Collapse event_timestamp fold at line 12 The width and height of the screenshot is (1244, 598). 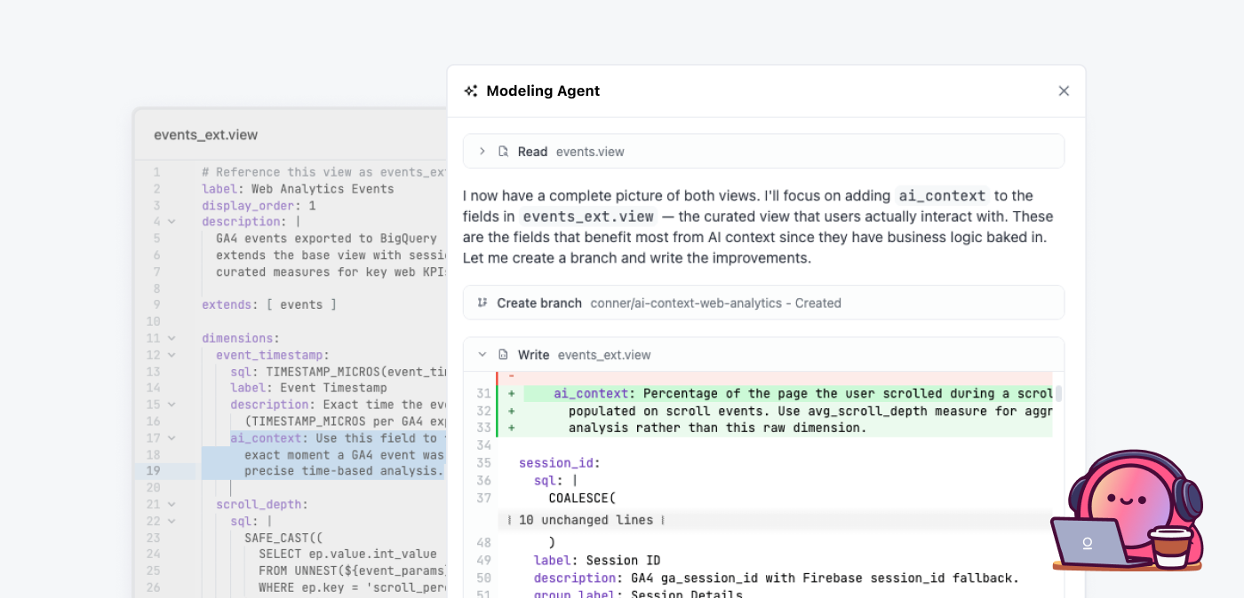[172, 355]
